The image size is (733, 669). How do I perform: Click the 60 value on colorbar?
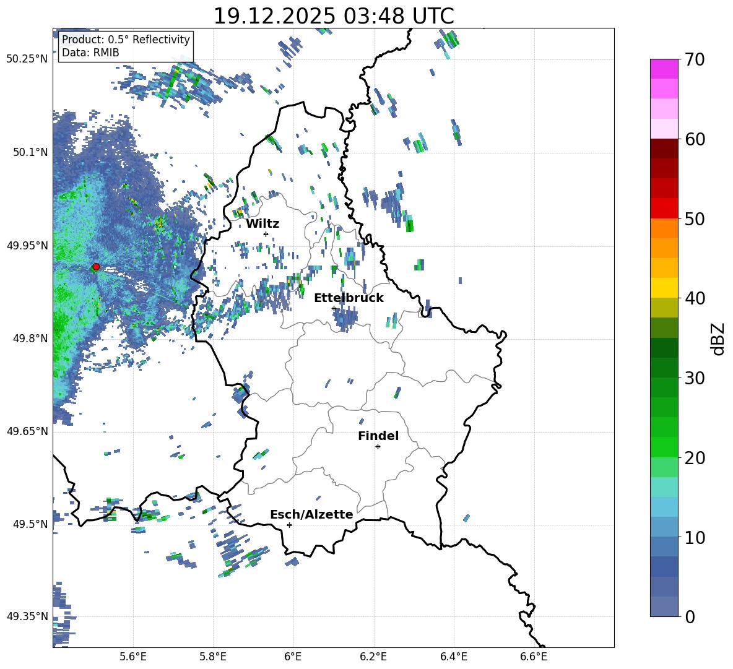point(694,139)
